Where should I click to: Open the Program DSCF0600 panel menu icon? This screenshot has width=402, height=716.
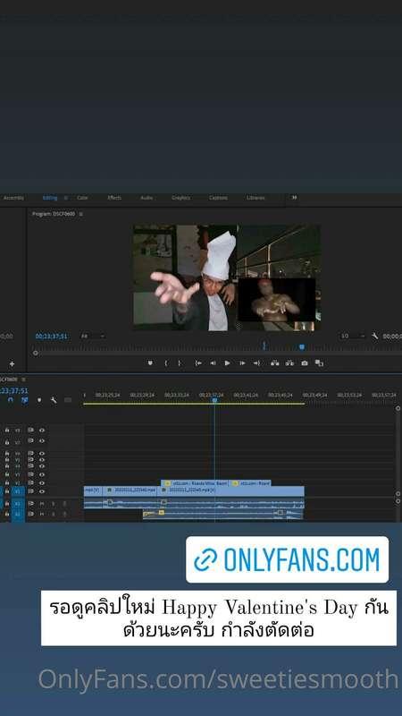click(x=80, y=214)
